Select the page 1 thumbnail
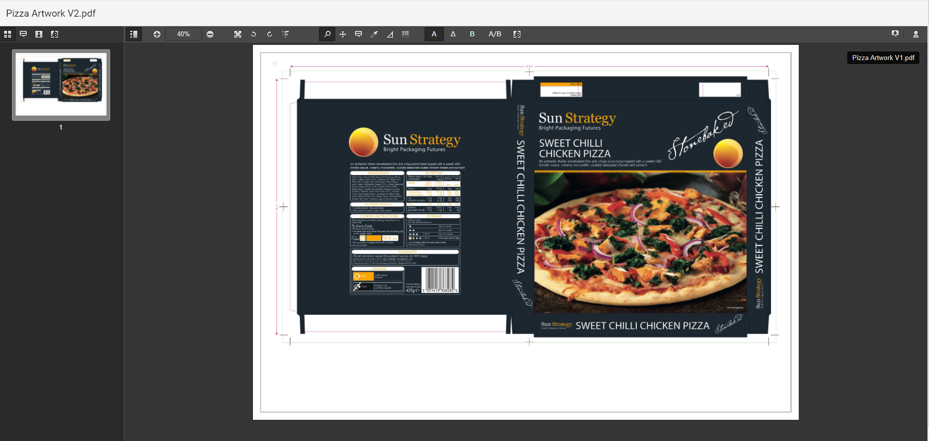Screen dimensions: 929x441 [x=61, y=85]
